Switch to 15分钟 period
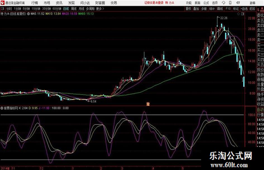 point(36,9)
